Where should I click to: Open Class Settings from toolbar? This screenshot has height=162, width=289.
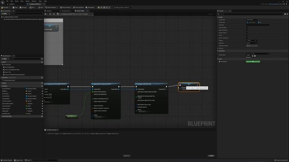65,8
